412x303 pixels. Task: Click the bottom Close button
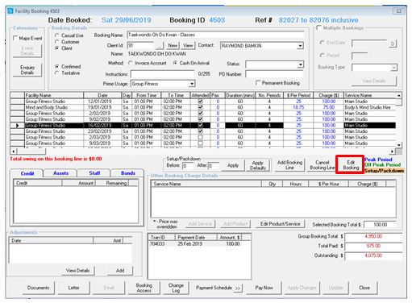coord(364,288)
